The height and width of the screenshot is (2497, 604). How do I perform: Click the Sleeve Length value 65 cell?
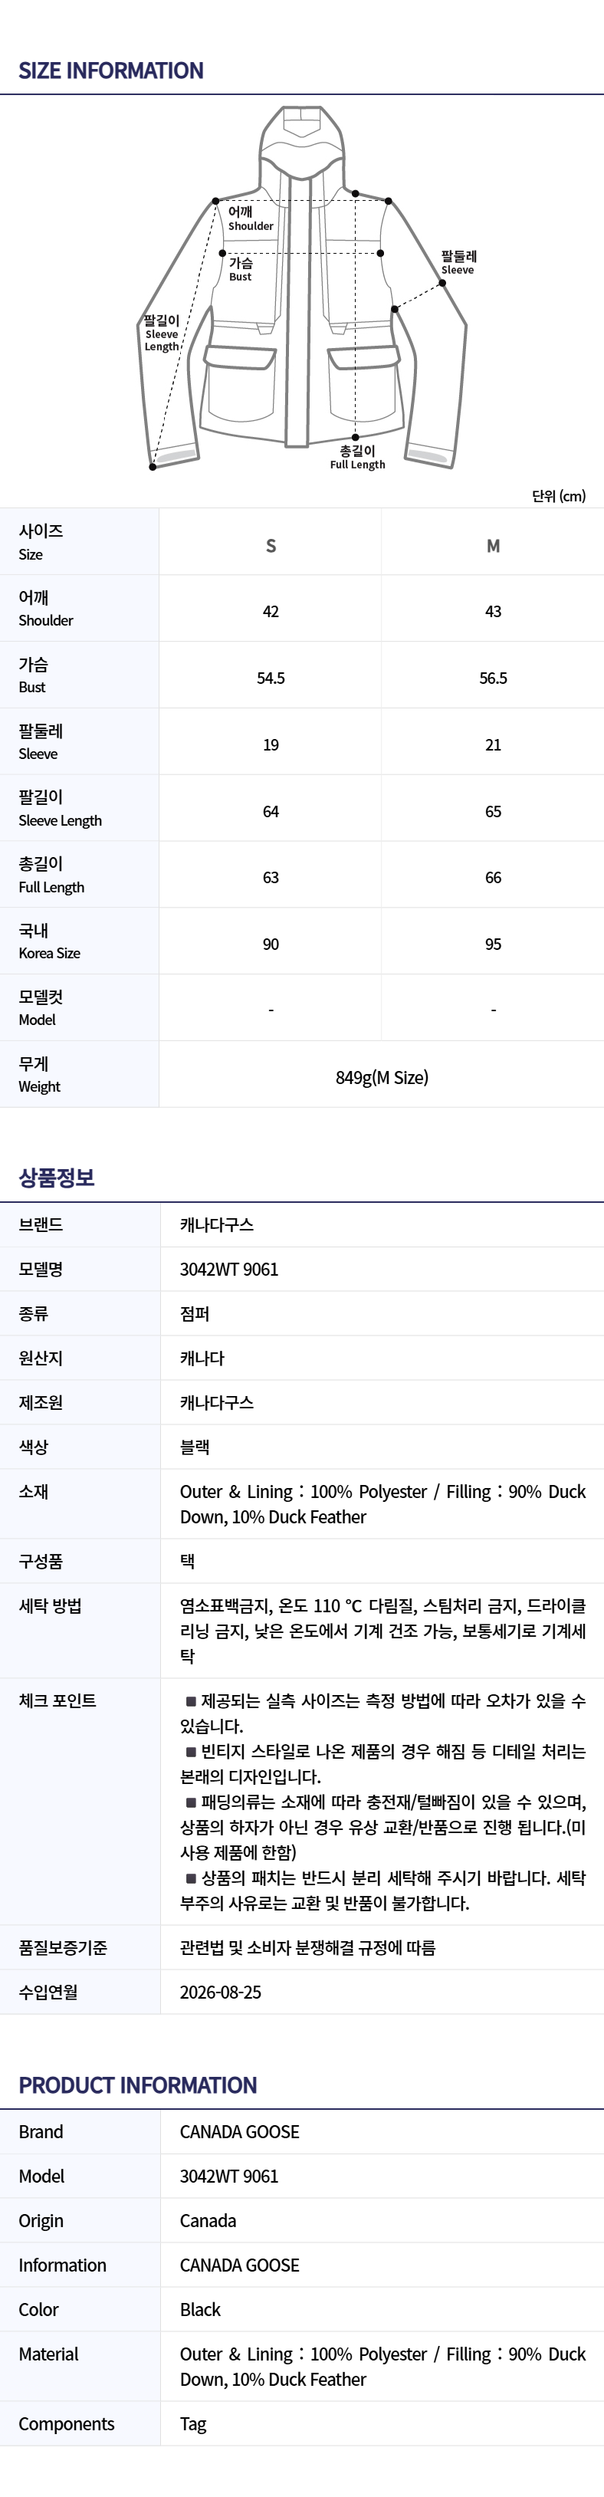pos(493,811)
